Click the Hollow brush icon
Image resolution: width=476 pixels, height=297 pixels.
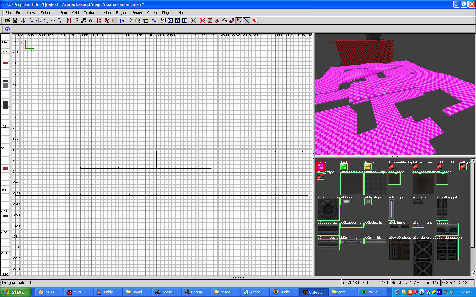[114, 20]
